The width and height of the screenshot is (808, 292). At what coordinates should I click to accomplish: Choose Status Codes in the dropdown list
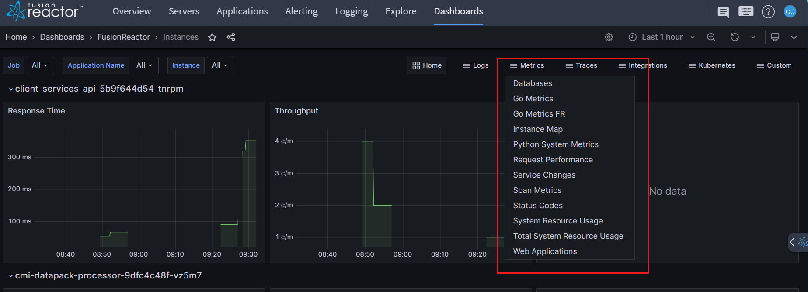click(537, 206)
